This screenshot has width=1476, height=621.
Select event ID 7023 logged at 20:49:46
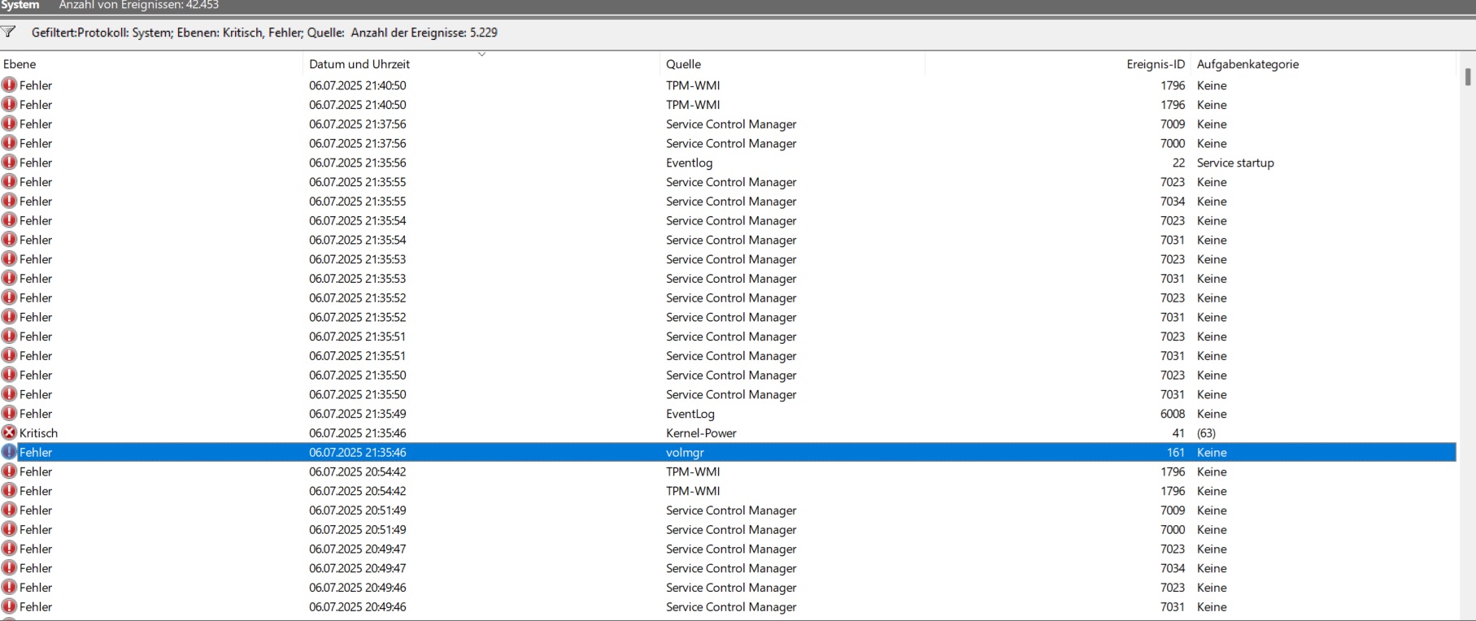(x=1173, y=587)
